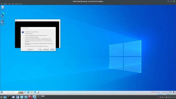Click the PuTTY window title bar icon
Image resolution: width=176 pixels, height=99 pixels.
pyautogui.click(x=16, y=20)
